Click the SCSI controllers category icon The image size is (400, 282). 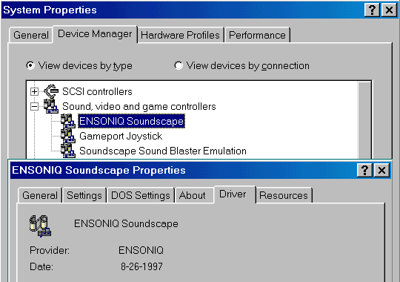[x=51, y=91]
